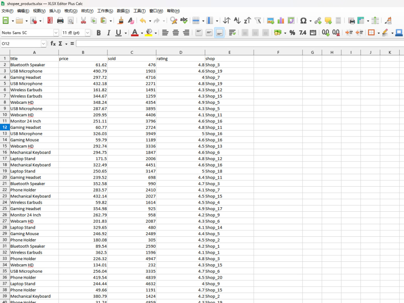This screenshot has width=404, height=303.
Task: Toggle Wrap Text
Action: point(232,33)
